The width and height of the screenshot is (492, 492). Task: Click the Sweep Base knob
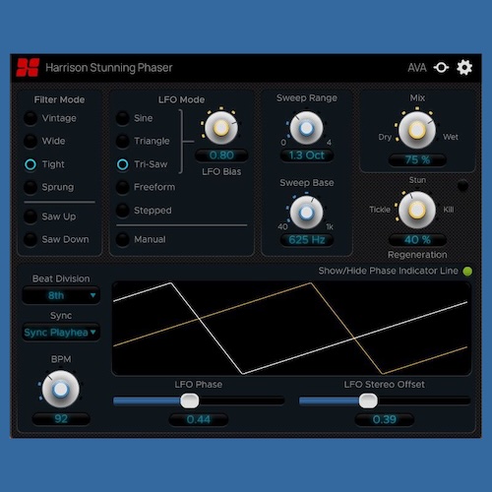pos(306,213)
